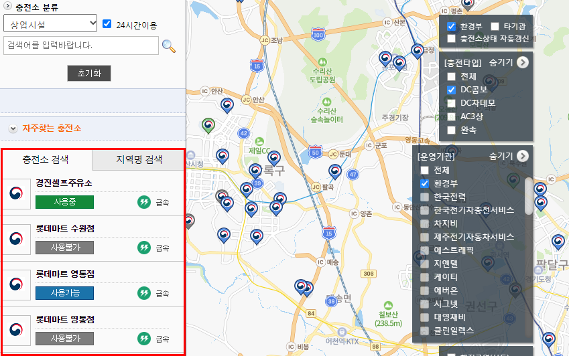Click 사용중 status of 경진셀프주유소
This screenshot has width=569, height=356.
point(64,202)
